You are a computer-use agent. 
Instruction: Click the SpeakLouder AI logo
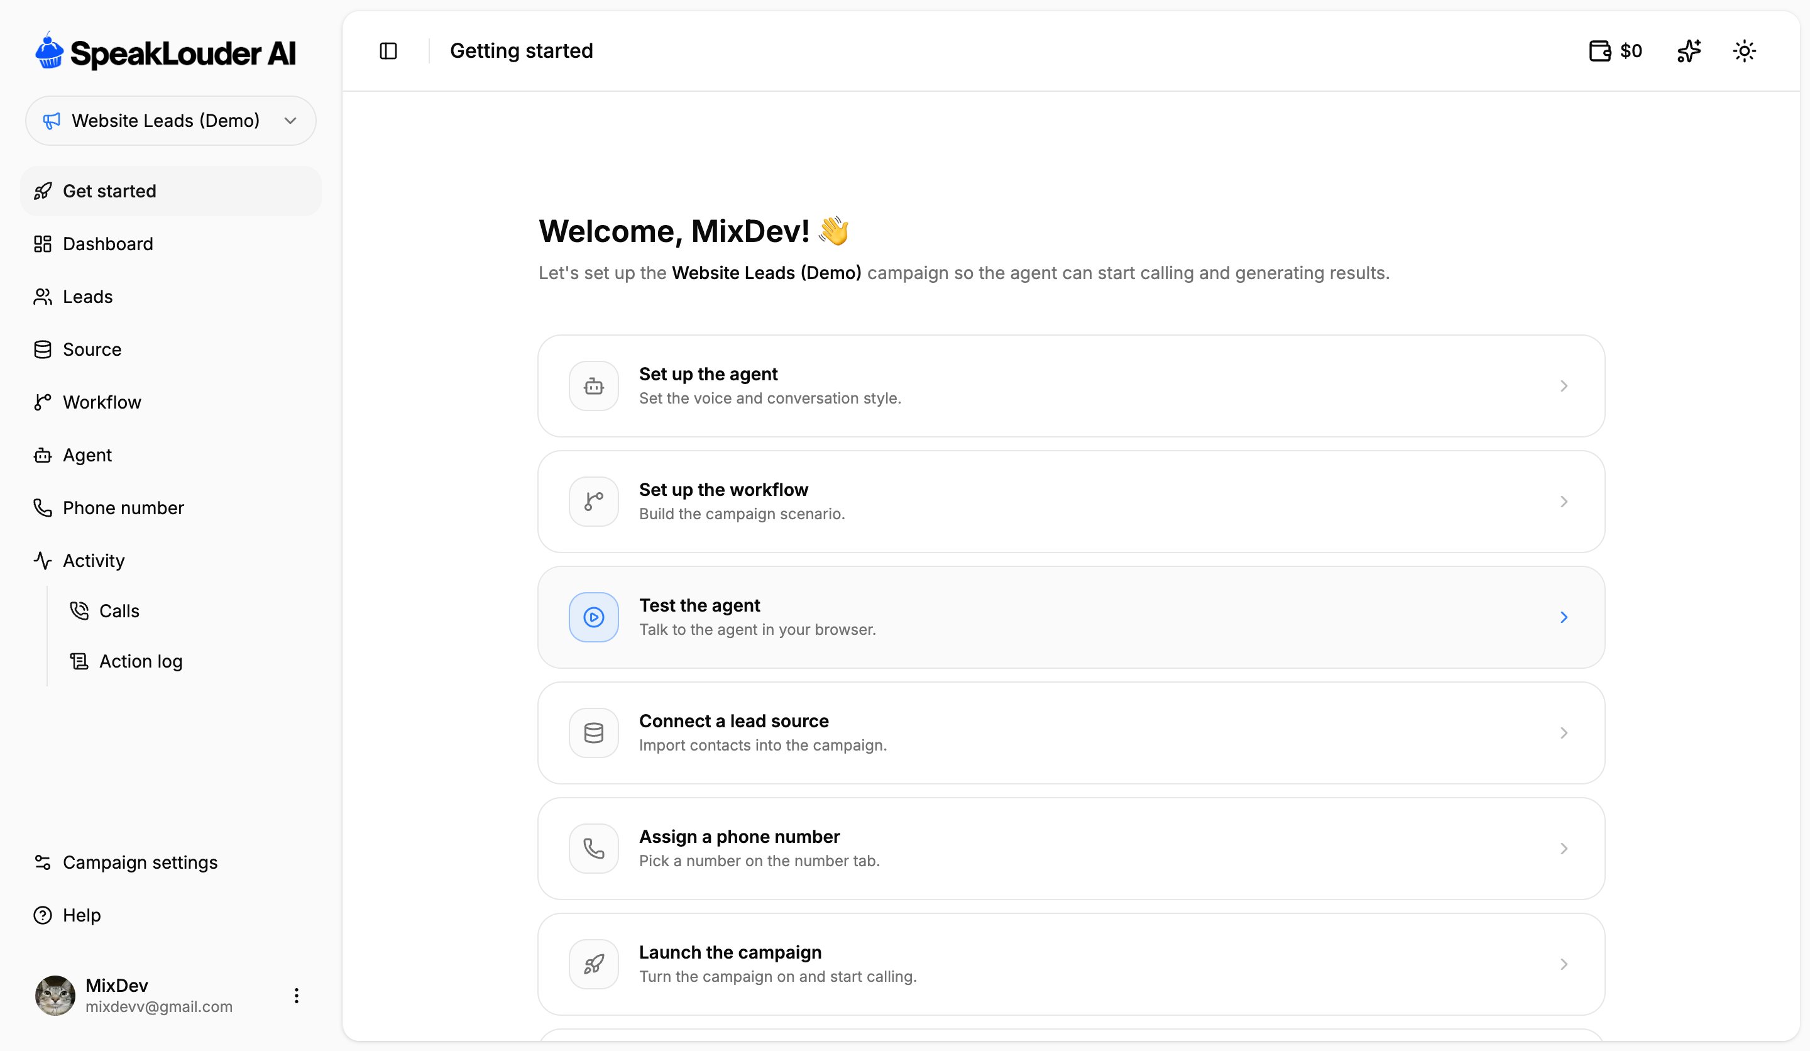point(165,52)
